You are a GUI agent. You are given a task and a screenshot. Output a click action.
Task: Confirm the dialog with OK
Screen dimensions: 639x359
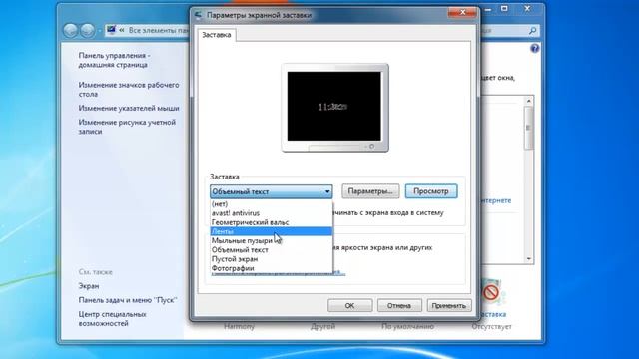(350, 306)
